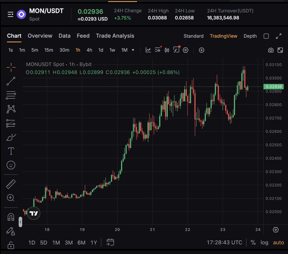
Task: Switch to Standard chart view
Action: [x=194, y=36]
